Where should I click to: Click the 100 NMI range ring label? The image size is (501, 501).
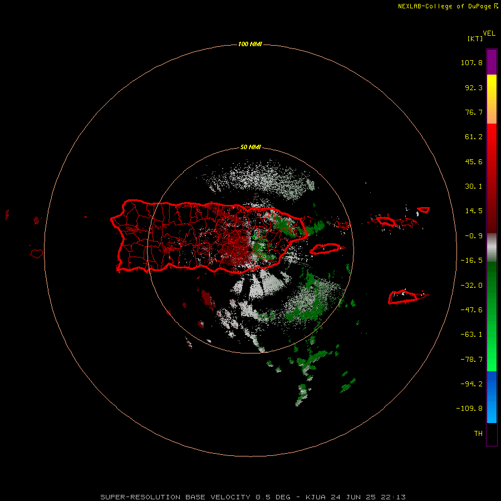tap(250, 44)
